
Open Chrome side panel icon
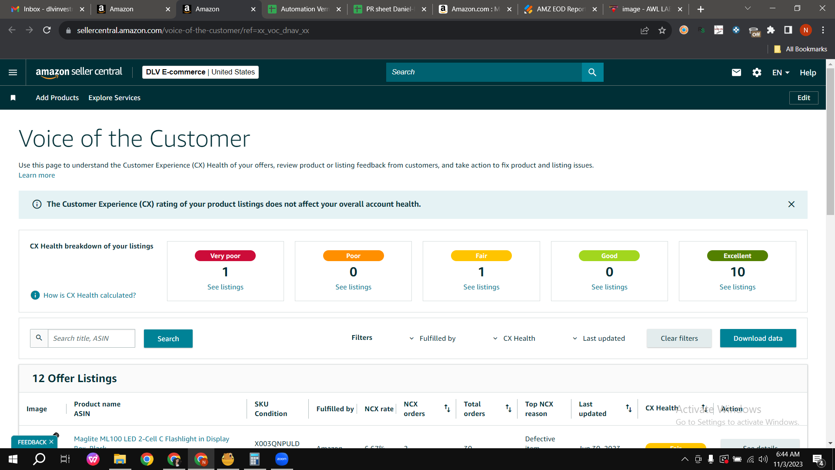[788, 30]
